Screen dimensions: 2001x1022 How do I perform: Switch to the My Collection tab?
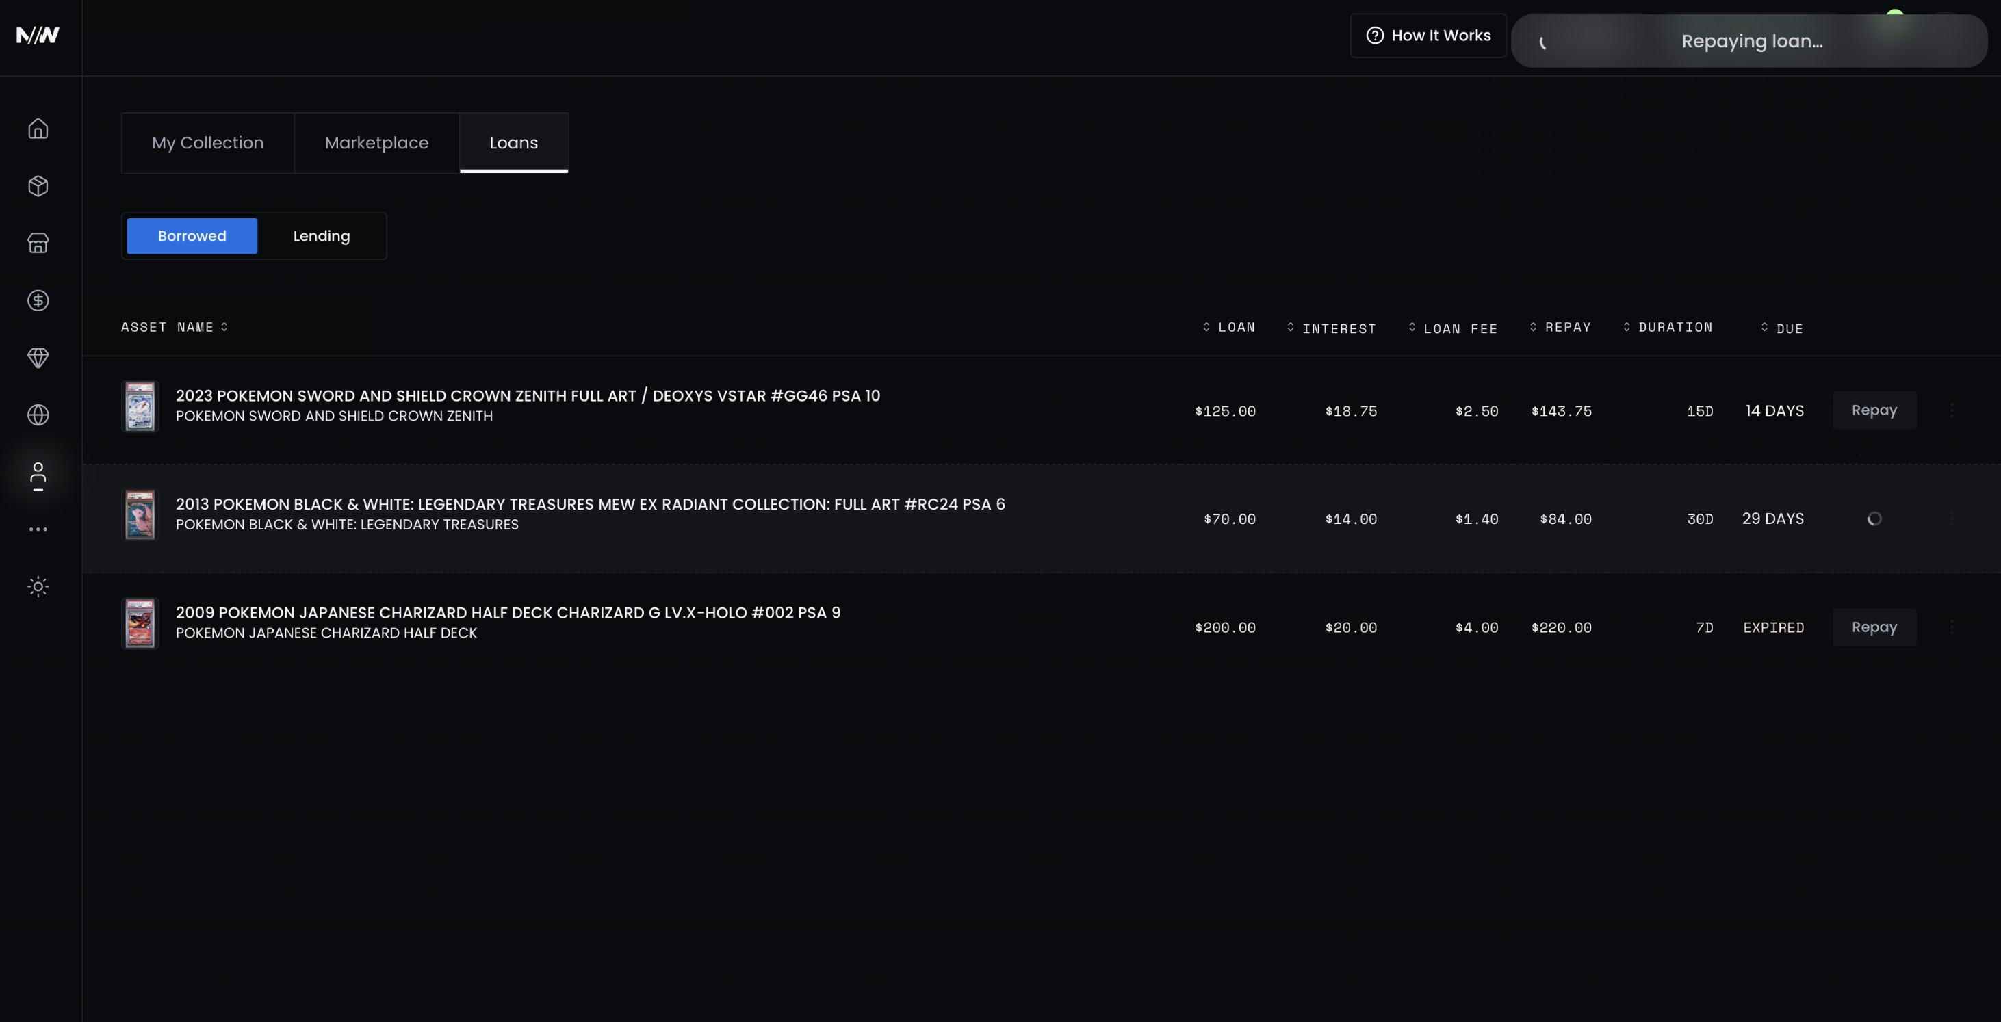point(207,143)
